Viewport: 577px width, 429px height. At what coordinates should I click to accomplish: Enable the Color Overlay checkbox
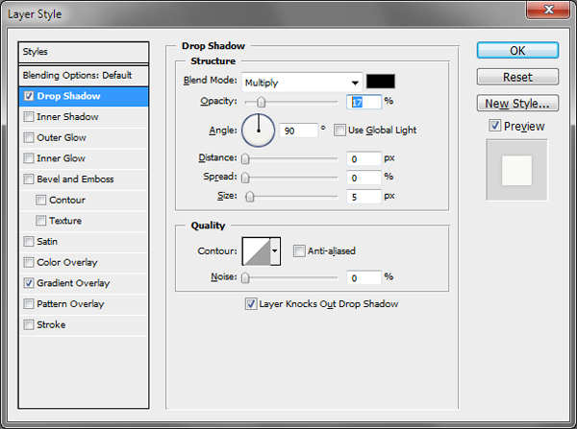coord(29,263)
